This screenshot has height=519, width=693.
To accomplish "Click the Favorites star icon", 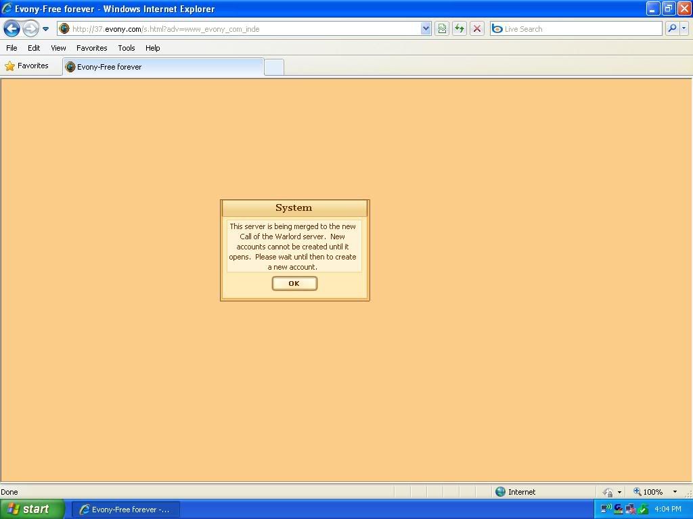I will coord(10,66).
